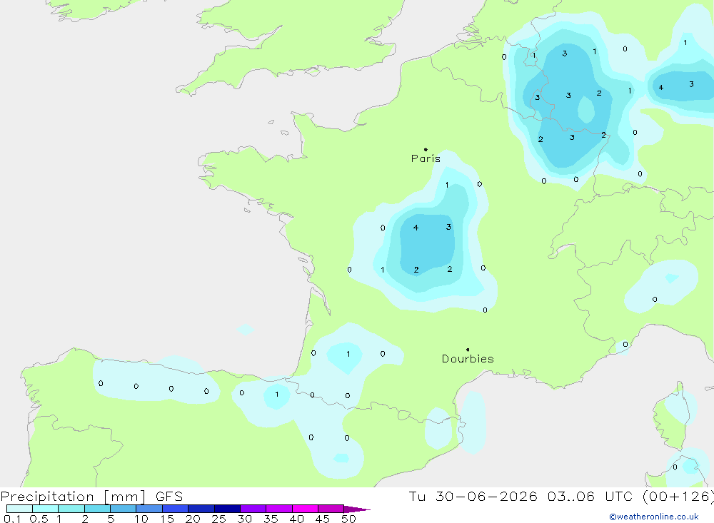Click the 10 mm legend color swatch
The height and width of the screenshot is (523, 714).
point(149,509)
